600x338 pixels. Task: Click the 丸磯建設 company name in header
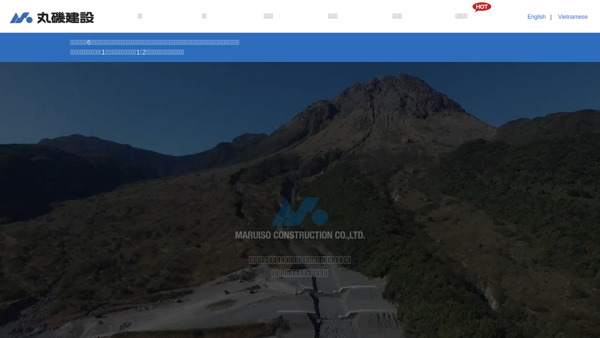(x=65, y=18)
